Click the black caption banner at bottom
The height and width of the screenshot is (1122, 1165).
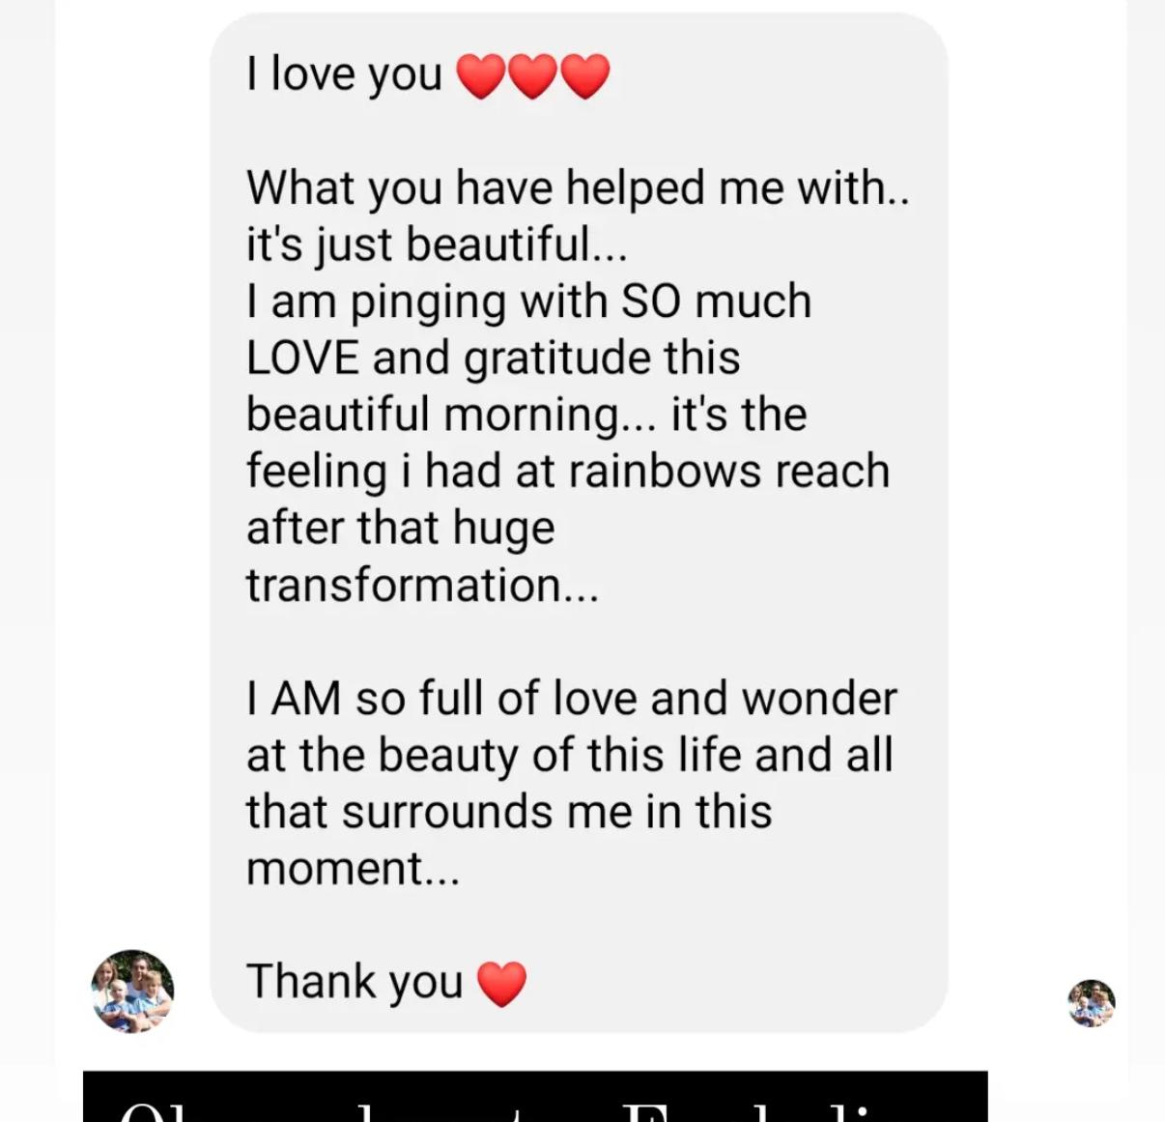[535, 1096]
